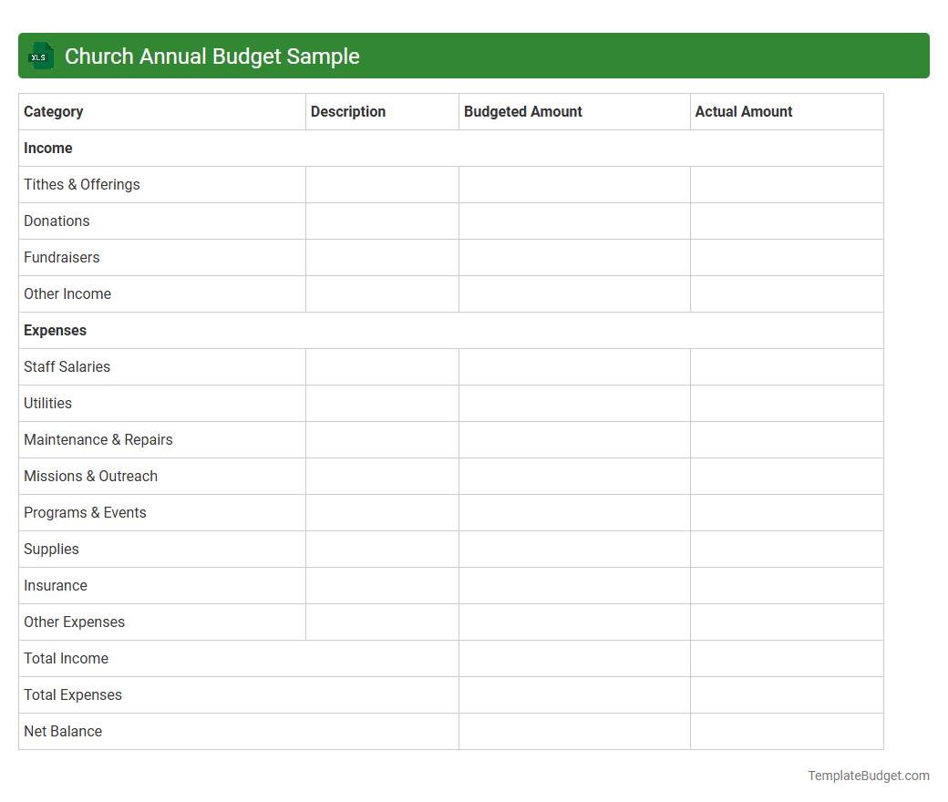Click the Description column header
The width and height of the screenshot is (948, 802).
pos(348,111)
